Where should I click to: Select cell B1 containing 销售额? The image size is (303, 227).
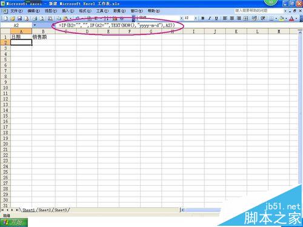tap(44, 37)
